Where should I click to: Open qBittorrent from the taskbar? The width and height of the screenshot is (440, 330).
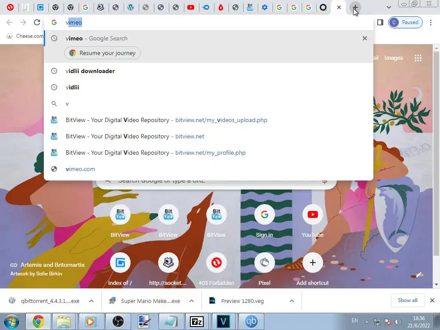click(251, 321)
